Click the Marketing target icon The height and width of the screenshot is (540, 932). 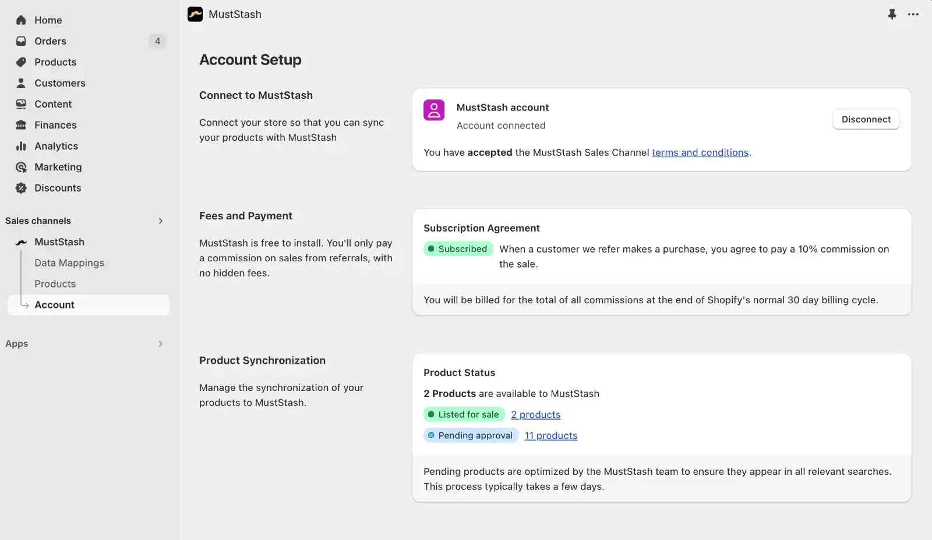(x=21, y=167)
